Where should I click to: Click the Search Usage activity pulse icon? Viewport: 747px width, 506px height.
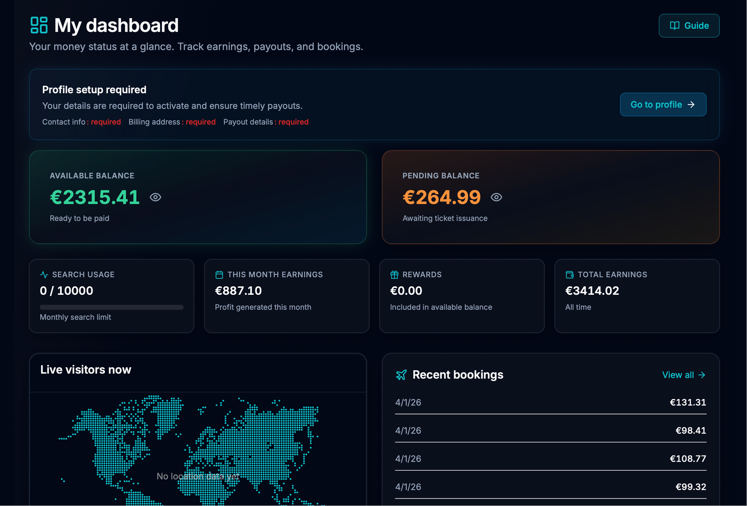(x=44, y=275)
